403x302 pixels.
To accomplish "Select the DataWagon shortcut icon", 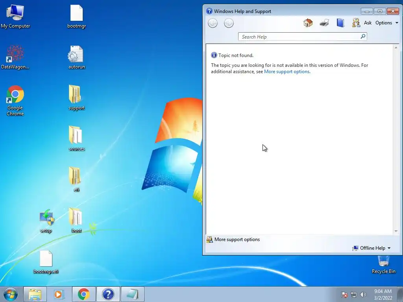I will click(x=15, y=57).
